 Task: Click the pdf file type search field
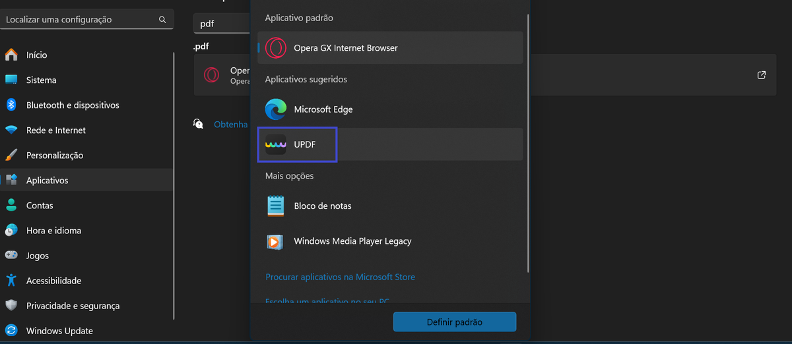222,24
